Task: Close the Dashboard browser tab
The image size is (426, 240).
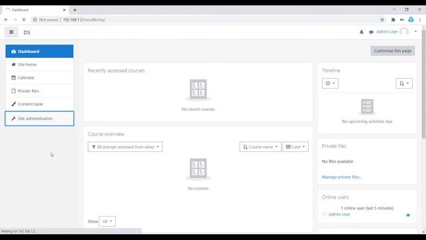Action: point(64,10)
